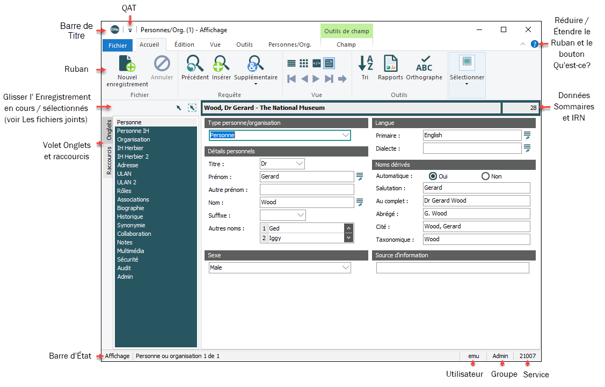This screenshot has width=605, height=387.
Task: Open the Fichier menu tab
Action: [x=118, y=46]
